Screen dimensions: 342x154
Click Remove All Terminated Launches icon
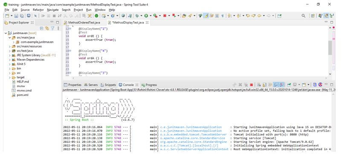pos(246,84)
